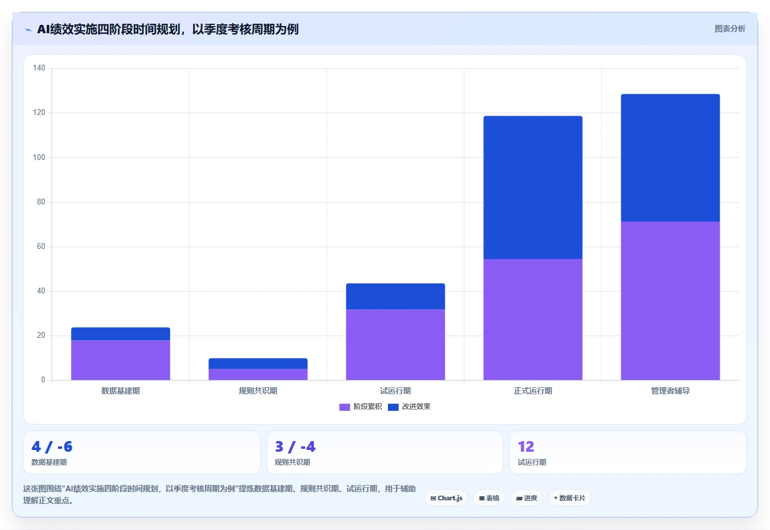Select the 进度 tag
770x530 pixels.
click(527, 498)
